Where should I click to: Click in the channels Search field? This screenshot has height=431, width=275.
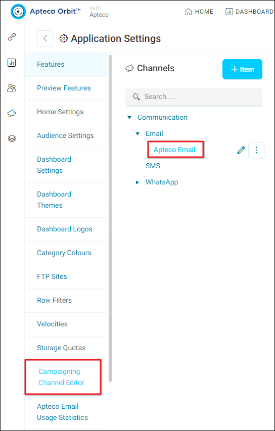tap(194, 97)
